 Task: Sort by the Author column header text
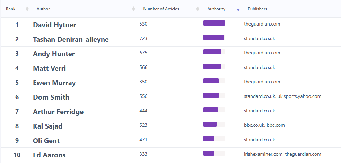(43, 9)
